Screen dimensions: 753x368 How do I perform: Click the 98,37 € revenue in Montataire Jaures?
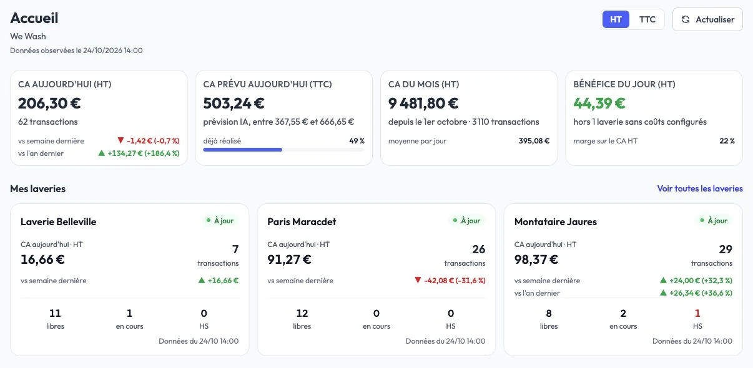537,259
